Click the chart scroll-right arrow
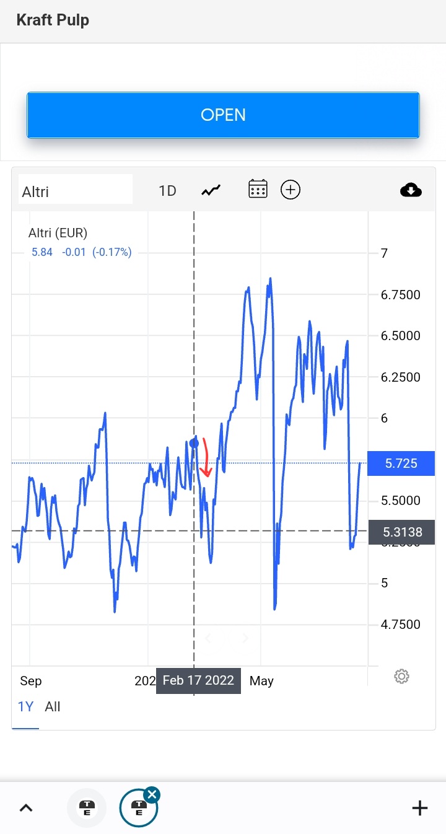The height and width of the screenshot is (834, 446). (245, 638)
